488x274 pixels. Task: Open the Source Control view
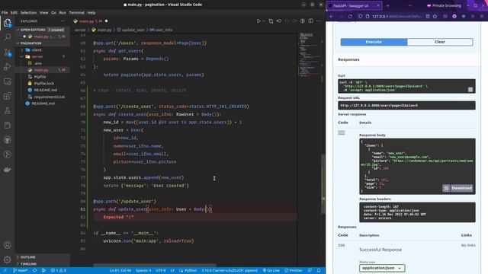(x=7, y=52)
